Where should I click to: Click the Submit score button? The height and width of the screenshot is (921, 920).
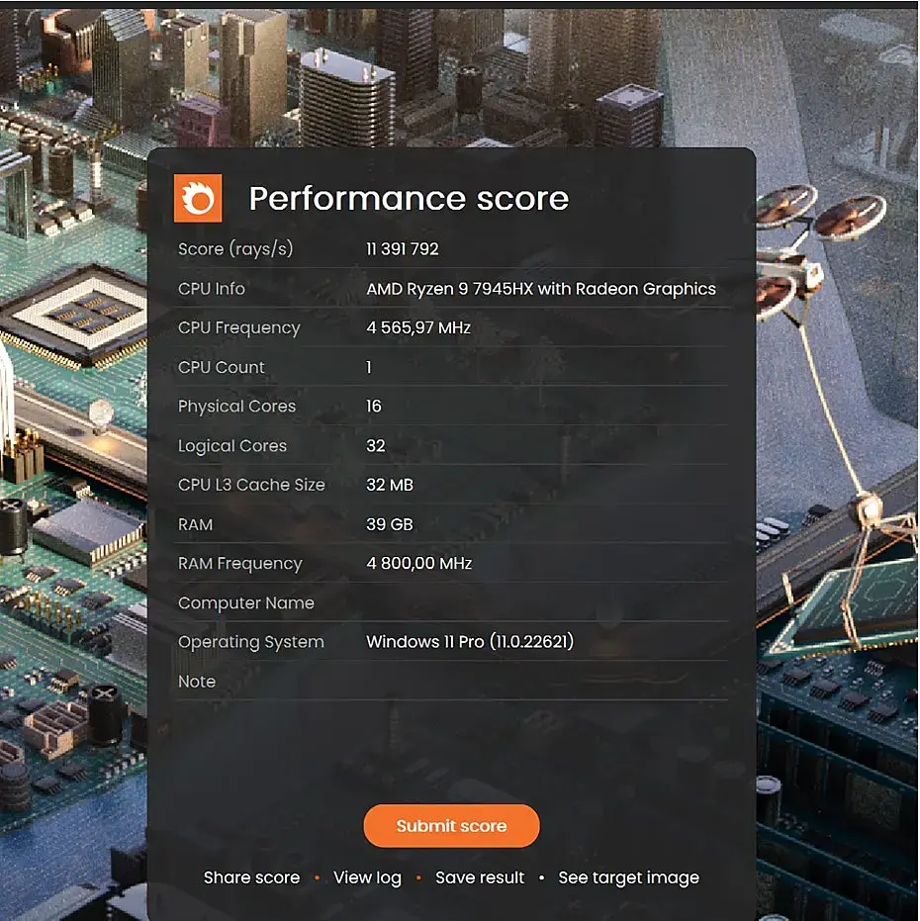[451, 825]
